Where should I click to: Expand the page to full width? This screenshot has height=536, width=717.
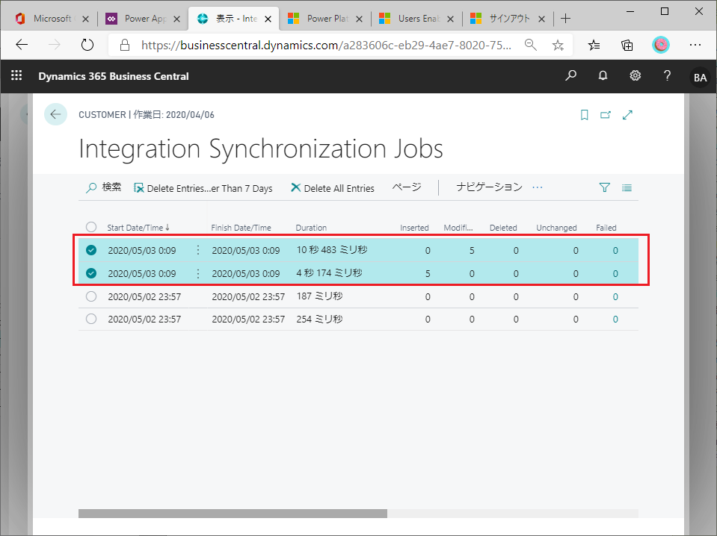[x=627, y=115]
